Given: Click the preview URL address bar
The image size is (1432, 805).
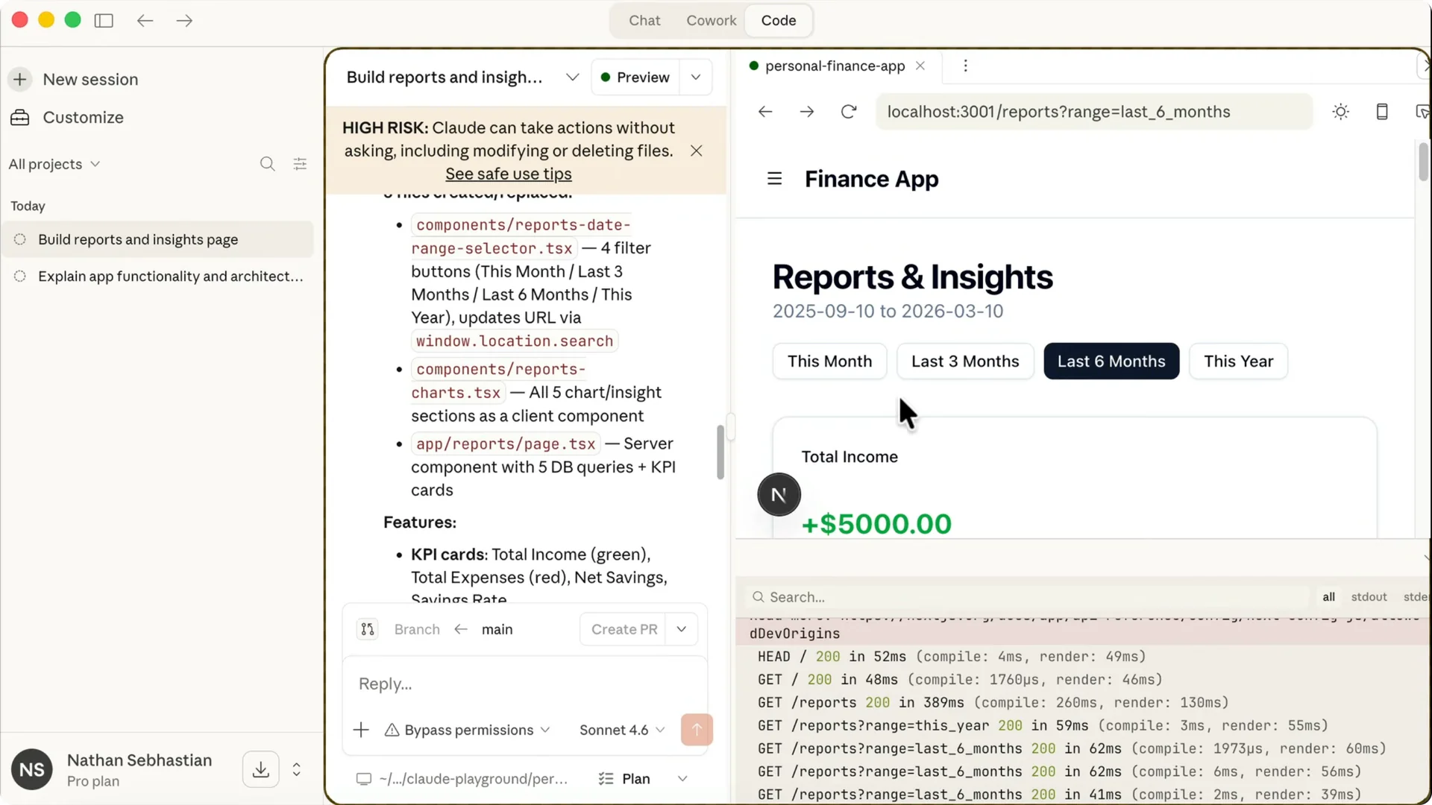Looking at the screenshot, I should tap(1093, 112).
